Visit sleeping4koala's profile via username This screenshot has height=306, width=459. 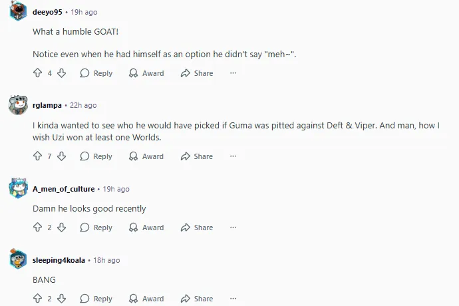(59, 260)
